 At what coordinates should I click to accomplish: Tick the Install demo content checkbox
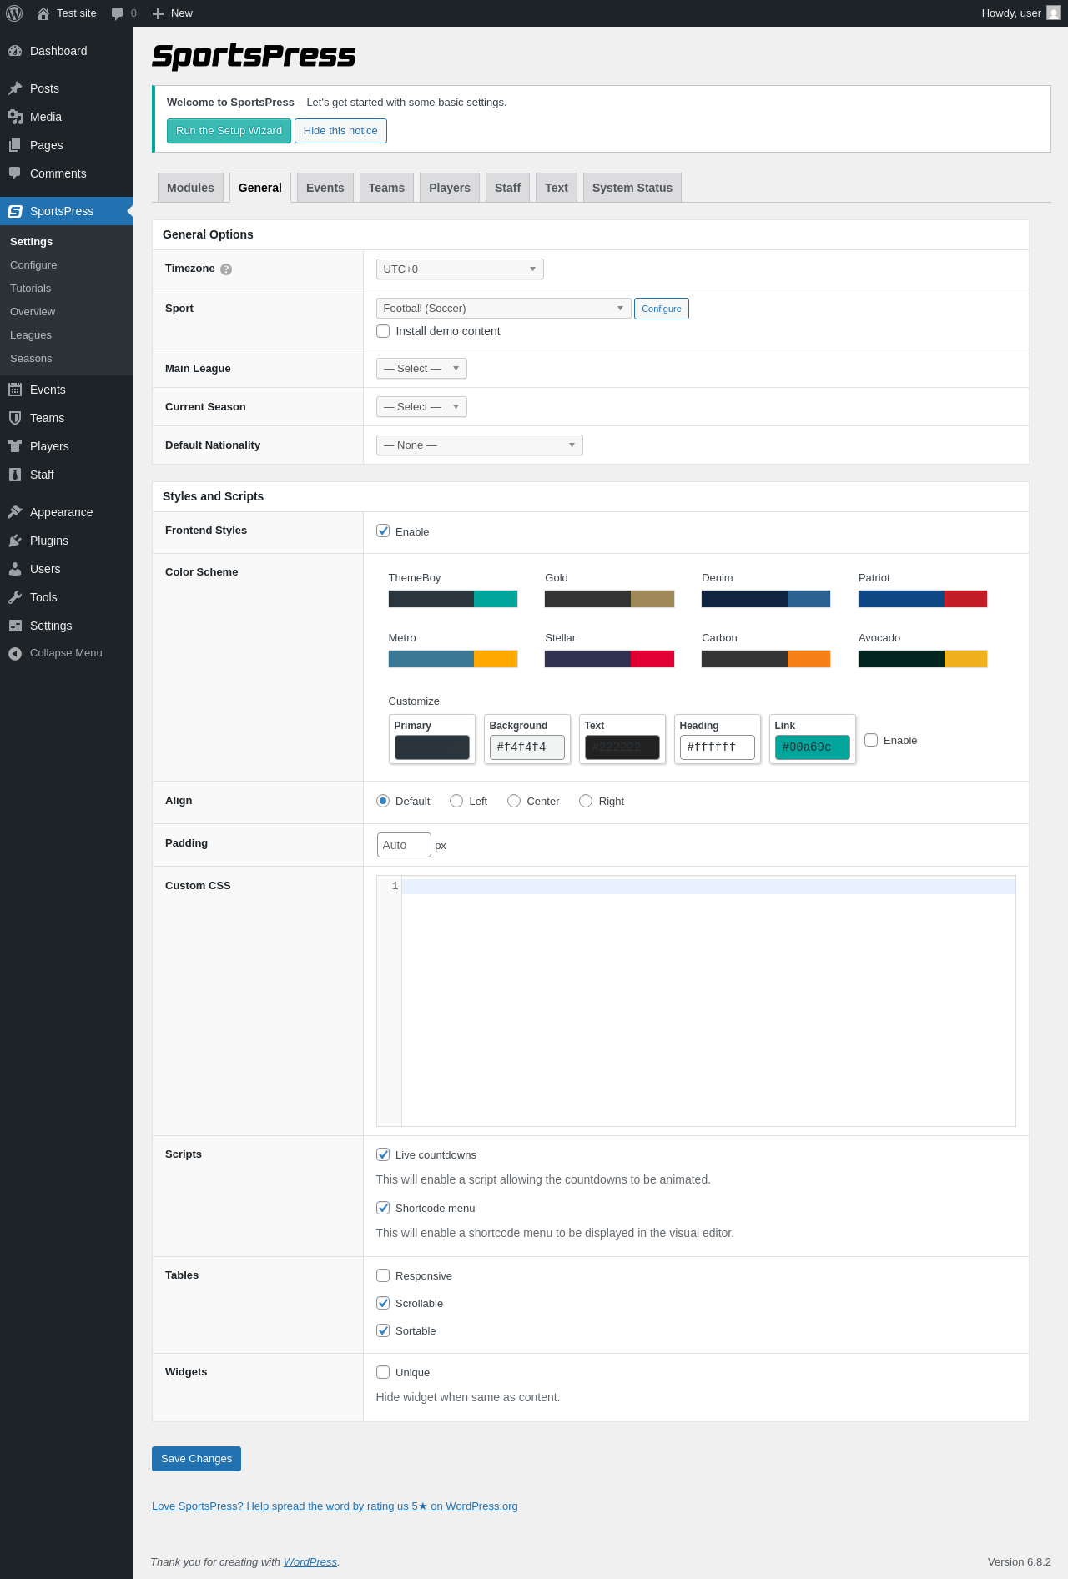pos(383,331)
